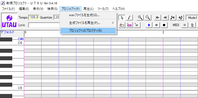Click the C#6 black piano key
This screenshot has height=98, width=198.
(x=6, y=39)
